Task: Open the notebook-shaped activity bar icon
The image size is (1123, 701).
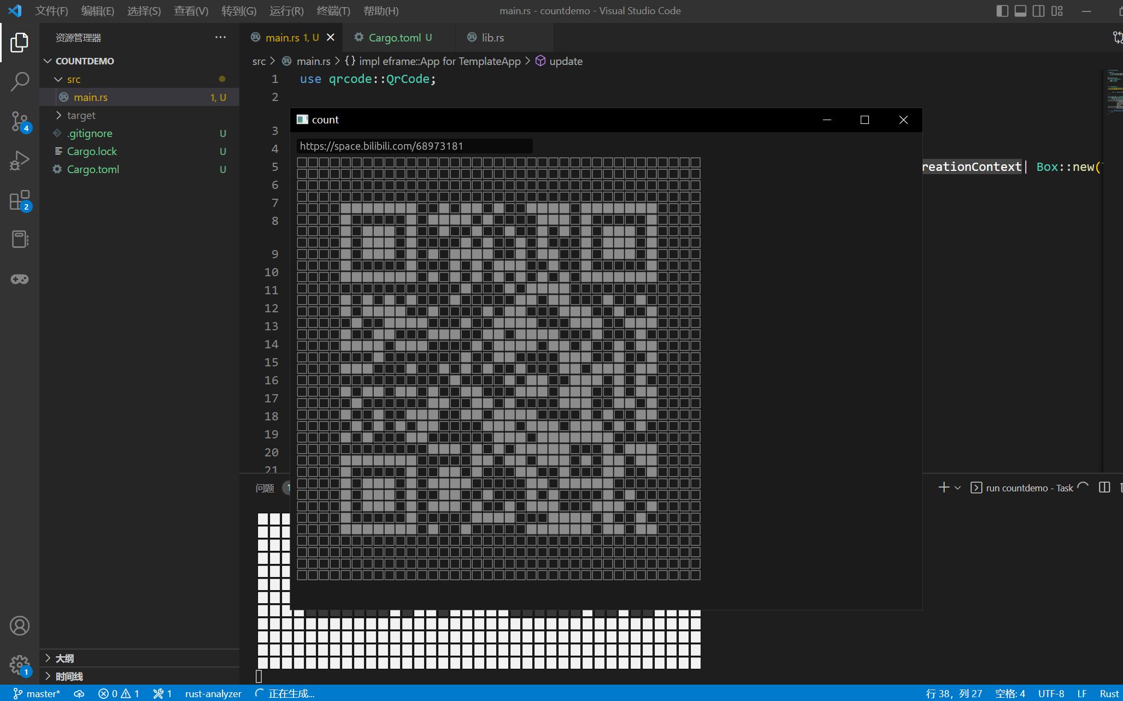Action: click(19, 239)
